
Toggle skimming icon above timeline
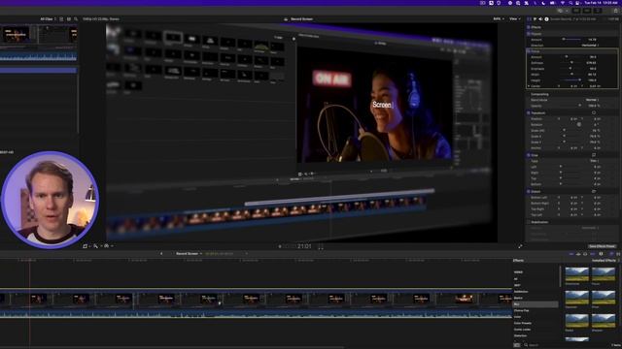[571, 254]
